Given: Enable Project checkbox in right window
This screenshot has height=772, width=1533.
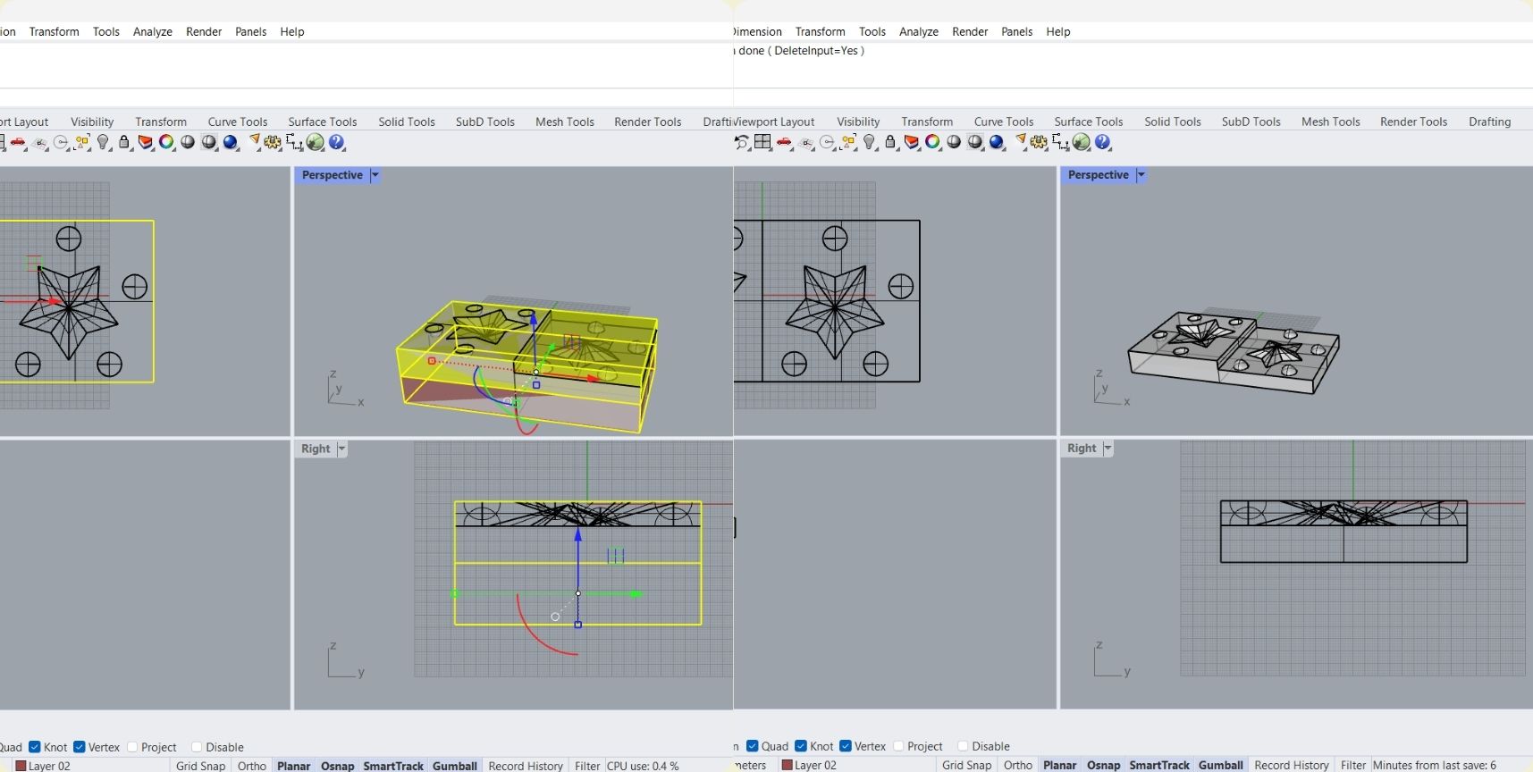Looking at the screenshot, I should tap(898, 746).
